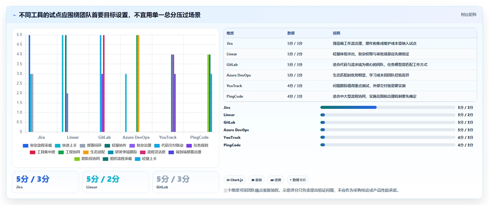
Task: Toggle the 工具集中度 legend entry
Action: click(x=42, y=152)
